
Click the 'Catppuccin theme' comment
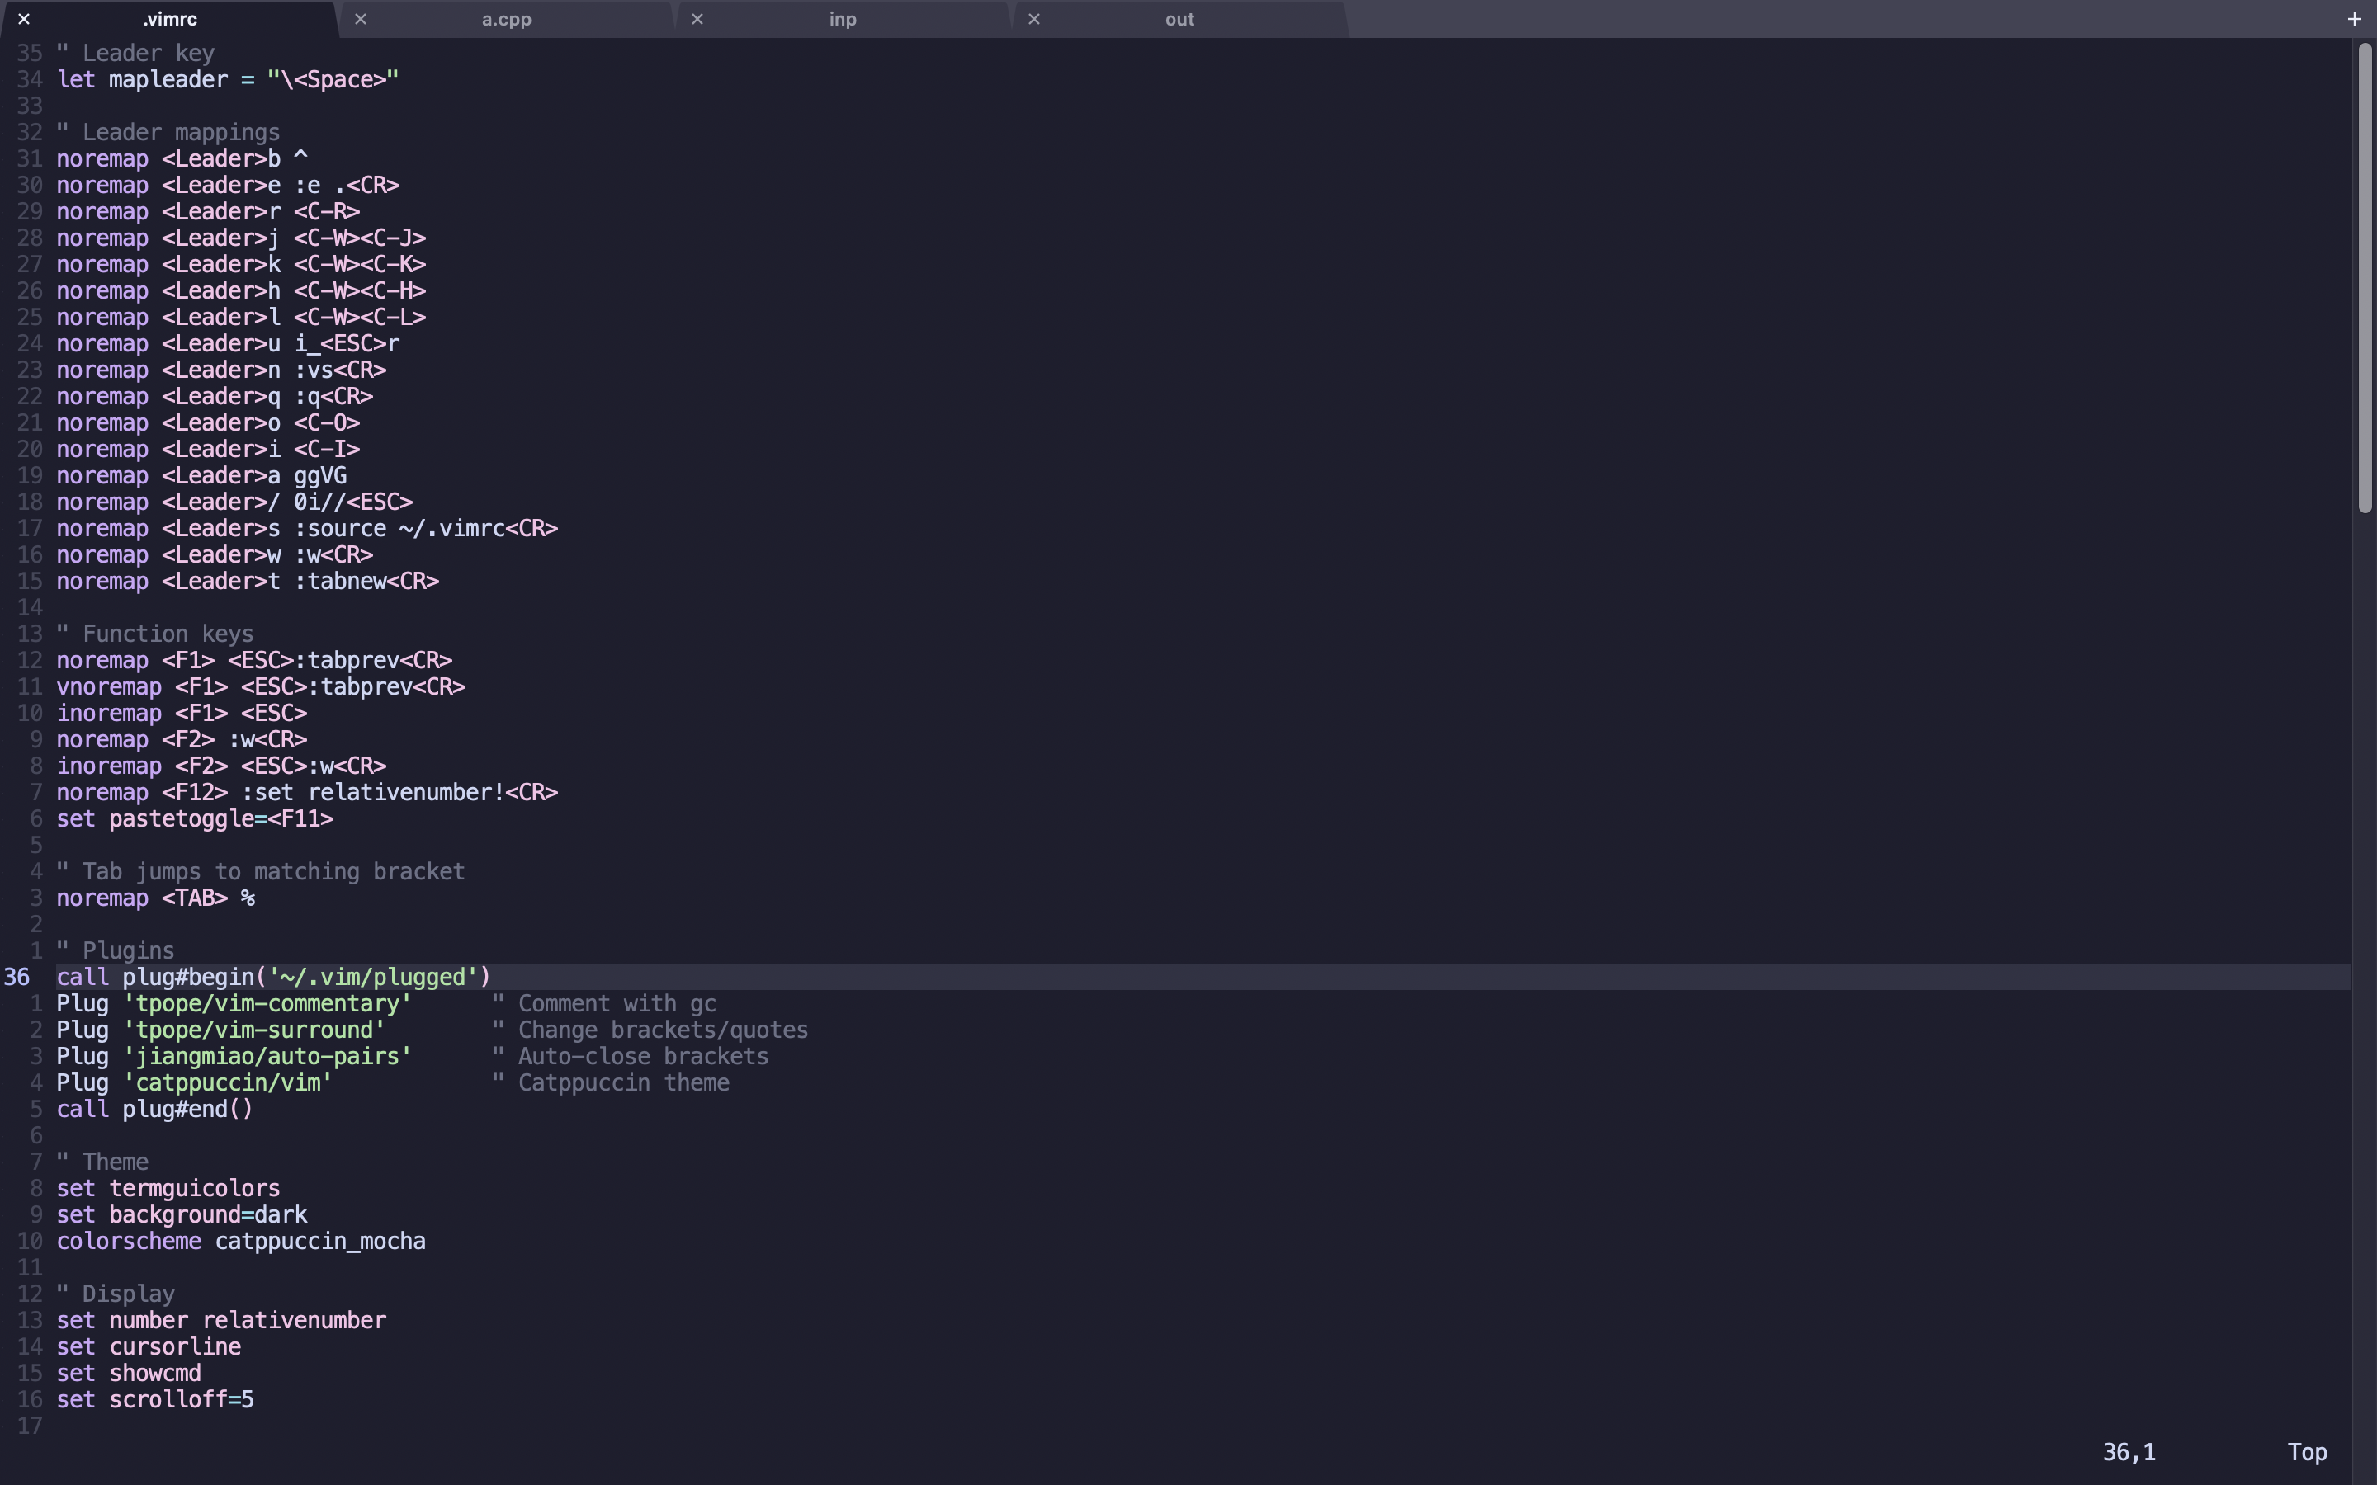coord(611,1083)
